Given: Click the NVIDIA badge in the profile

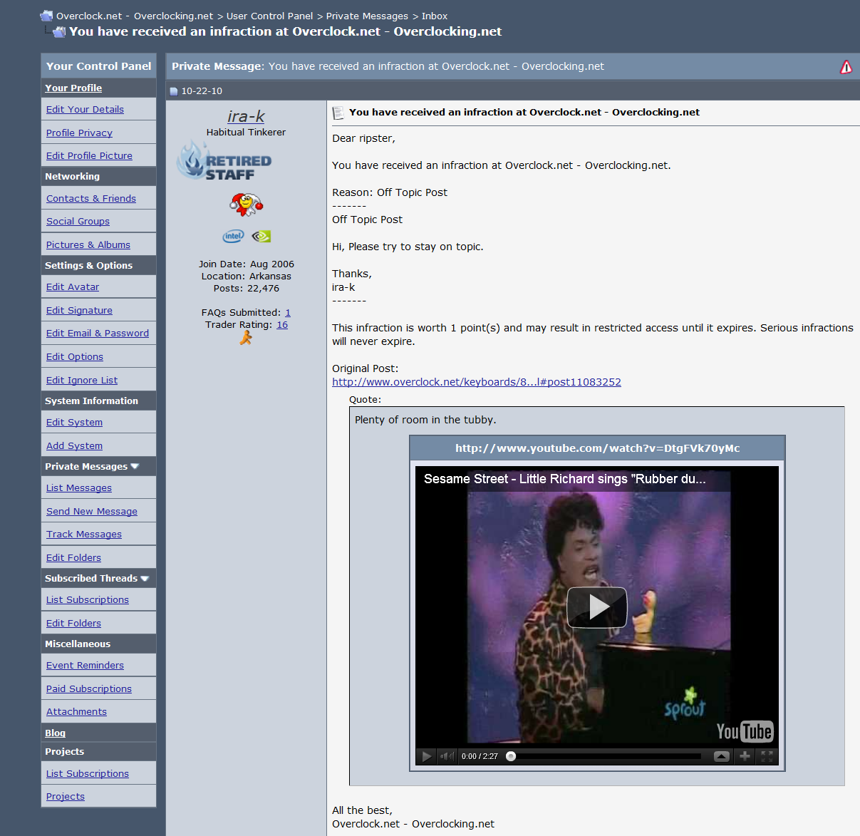Looking at the screenshot, I should [260, 236].
